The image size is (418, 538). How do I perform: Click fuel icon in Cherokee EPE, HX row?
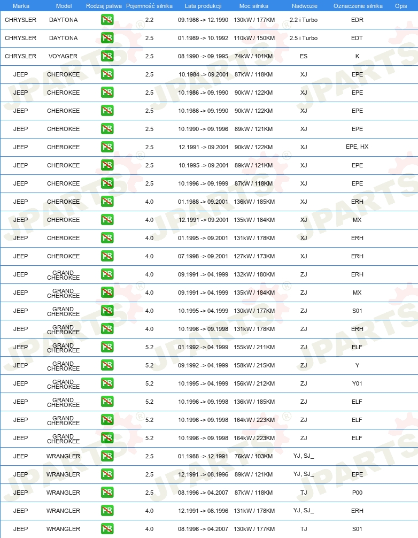[x=107, y=147]
